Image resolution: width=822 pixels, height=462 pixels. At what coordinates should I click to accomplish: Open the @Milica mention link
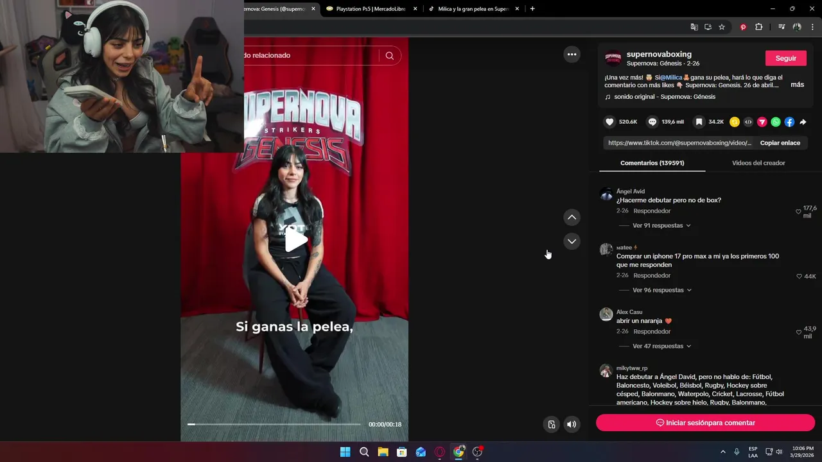coord(671,78)
